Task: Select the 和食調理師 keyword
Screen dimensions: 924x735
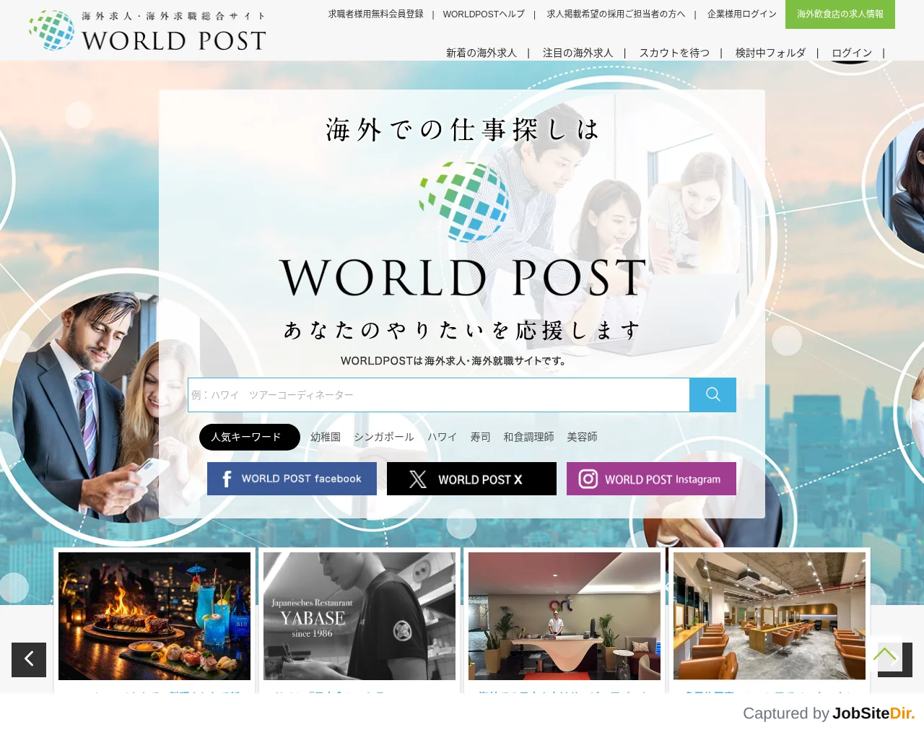Action: click(x=528, y=437)
